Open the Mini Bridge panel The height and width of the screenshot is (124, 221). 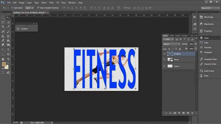[x=209, y=17]
